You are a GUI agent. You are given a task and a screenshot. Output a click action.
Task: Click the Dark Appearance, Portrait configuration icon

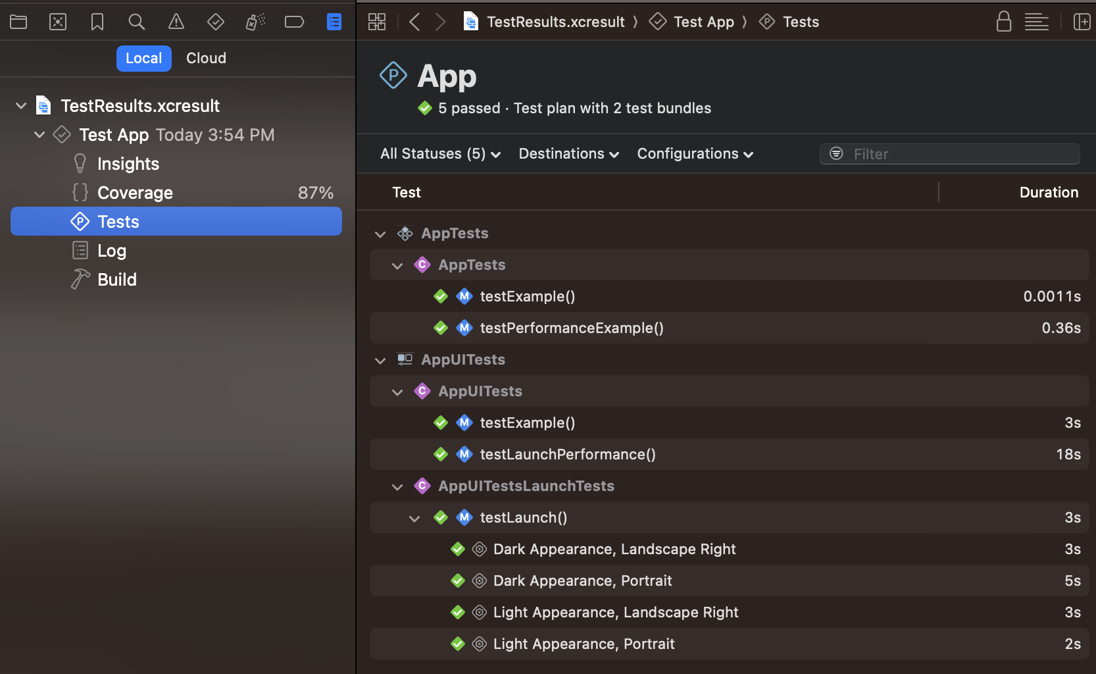(x=480, y=581)
